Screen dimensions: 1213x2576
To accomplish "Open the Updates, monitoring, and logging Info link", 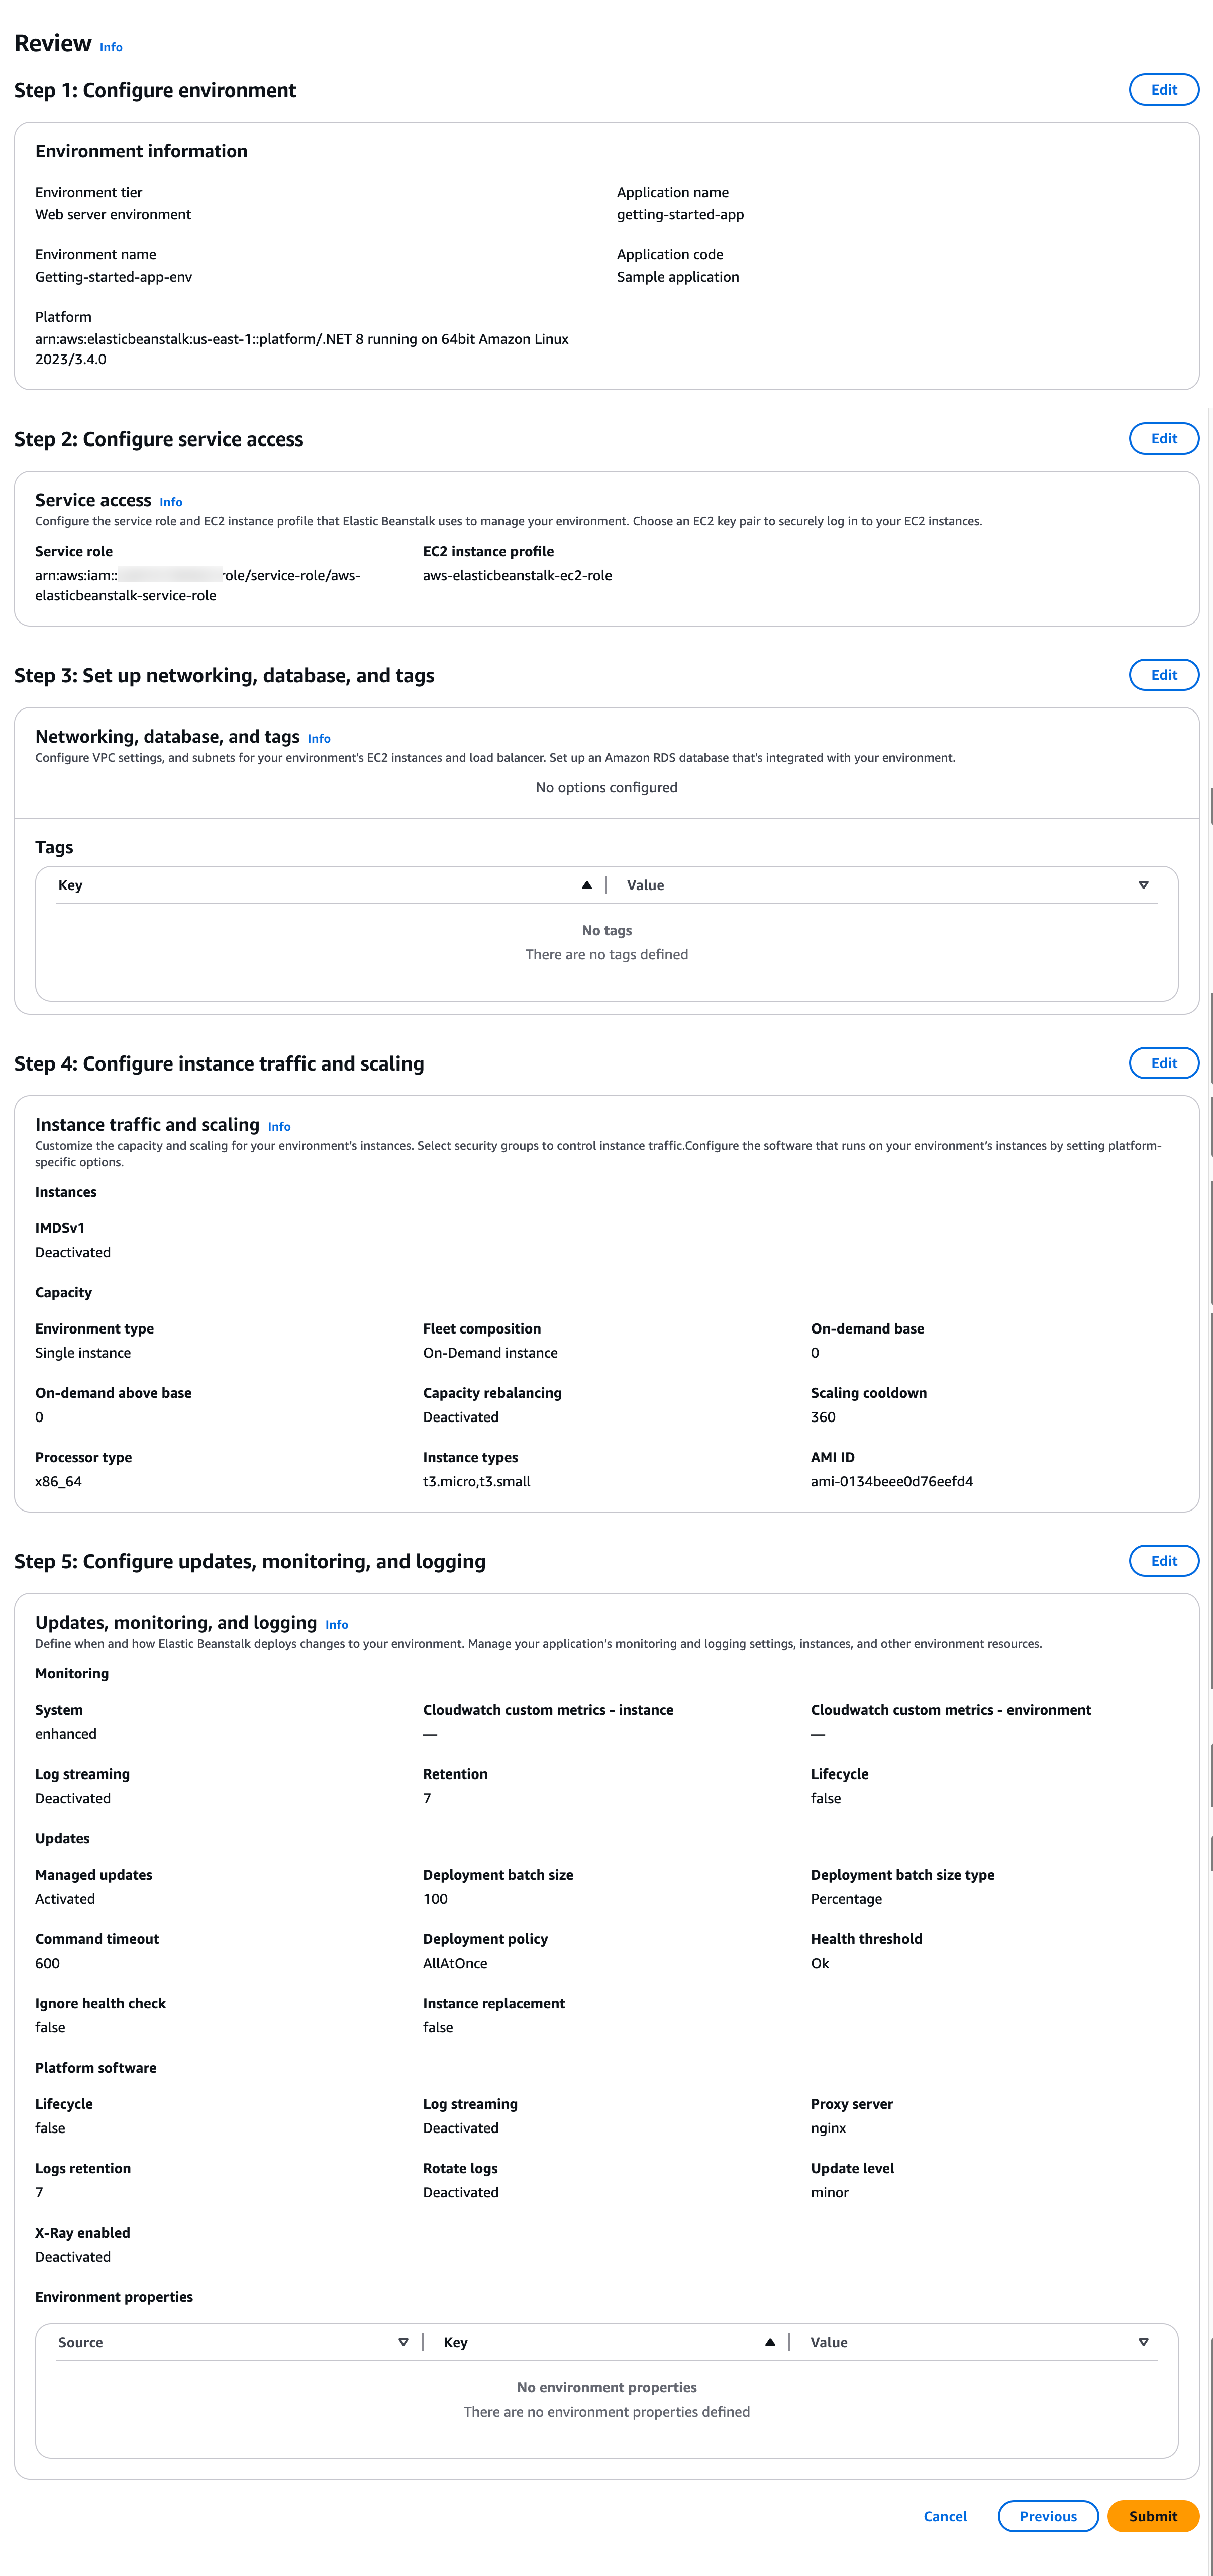I will (x=337, y=1624).
